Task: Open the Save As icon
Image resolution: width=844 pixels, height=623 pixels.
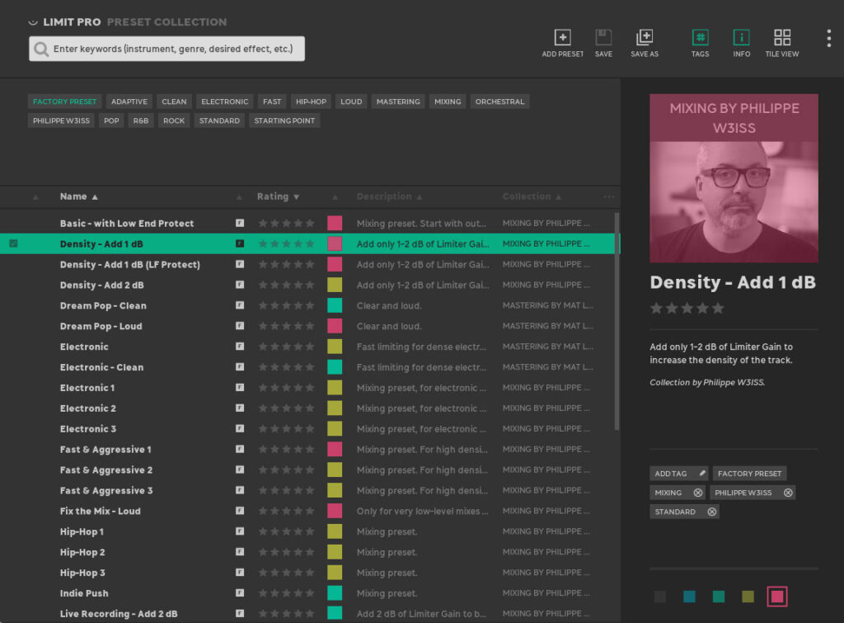Action: click(x=645, y=37)
